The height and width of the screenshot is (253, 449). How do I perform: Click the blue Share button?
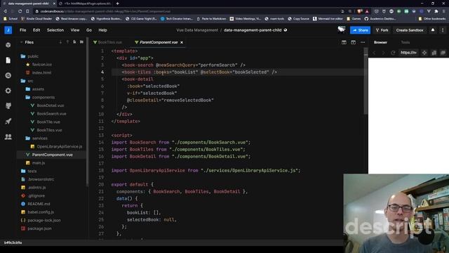360,30
